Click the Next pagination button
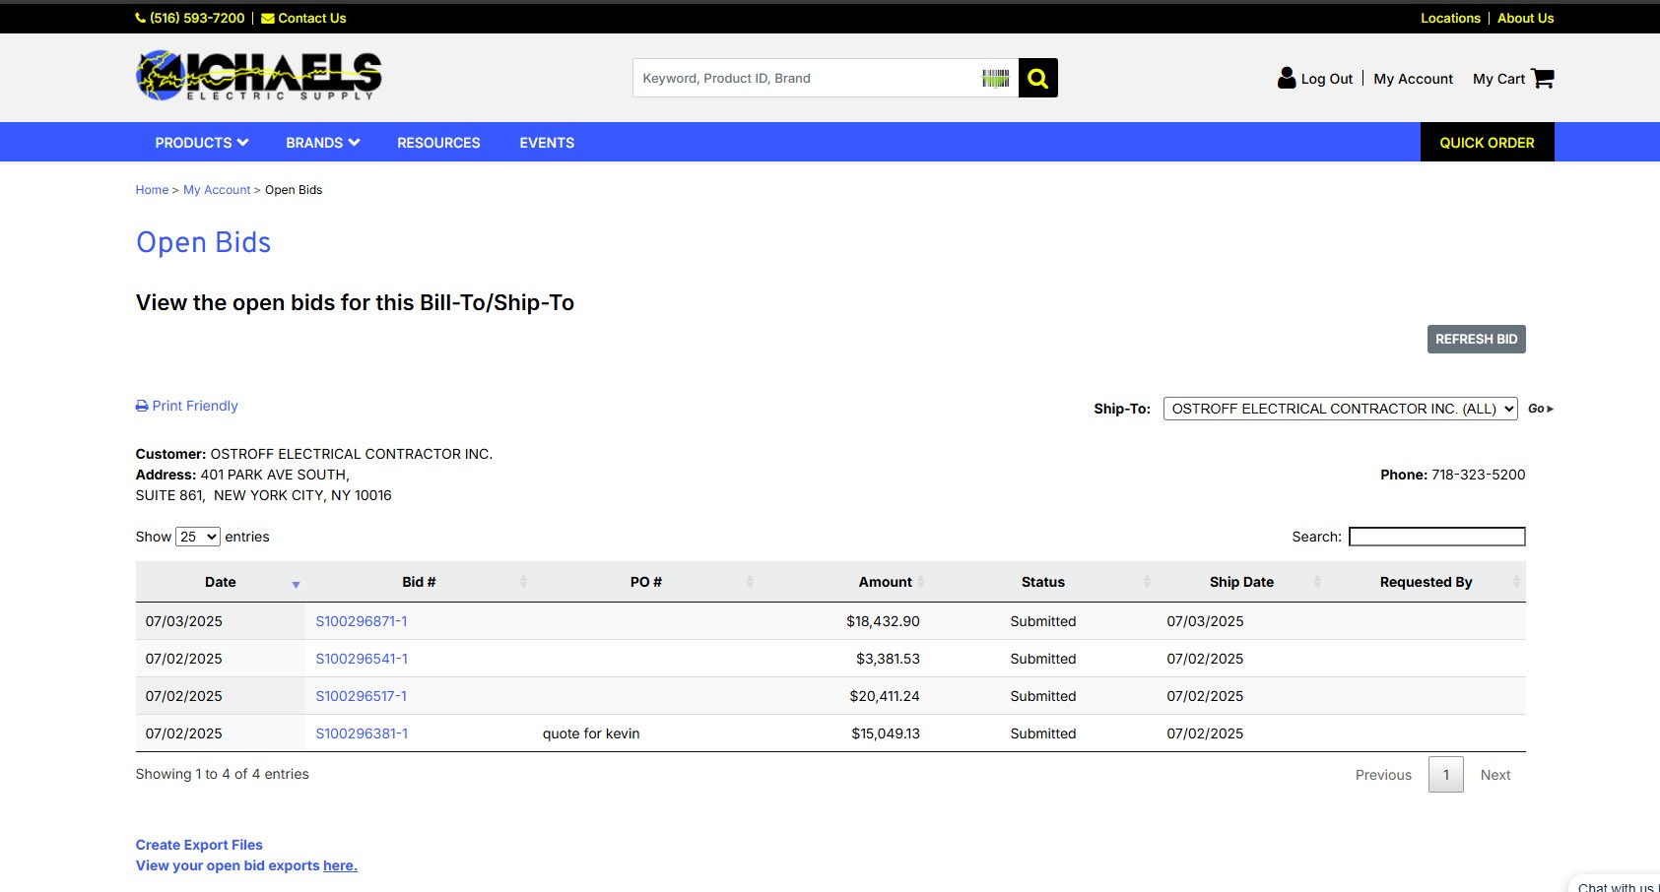The width and height of the screenshot is (1660, 892). pyautogui.click(x=1495, y=775)
